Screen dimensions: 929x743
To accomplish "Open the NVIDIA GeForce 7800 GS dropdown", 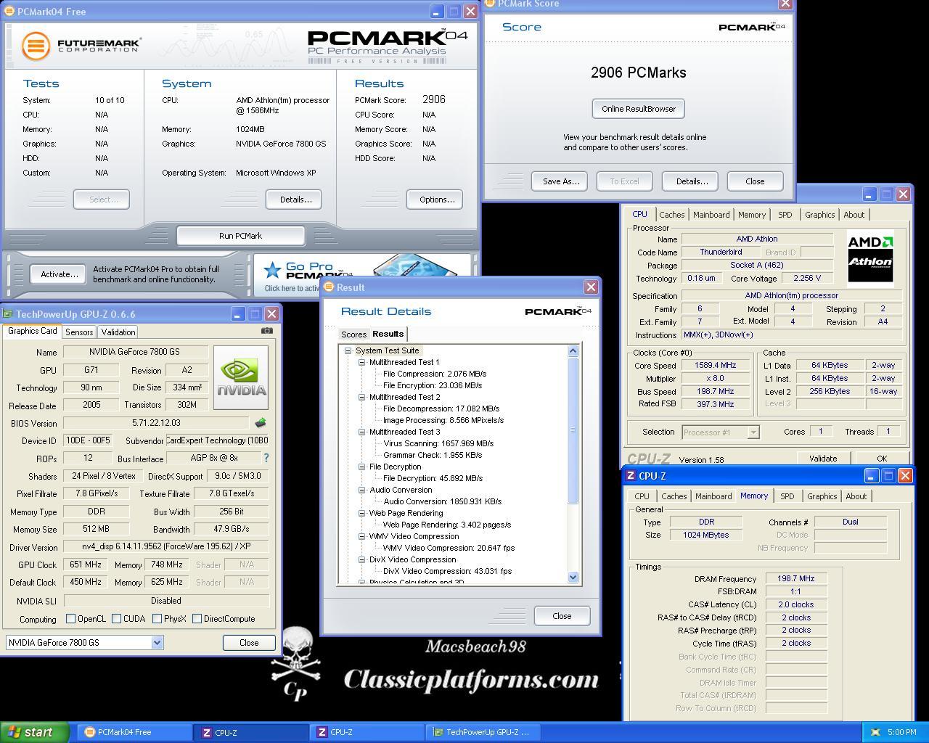I will pyautogui.click(x=157, y=643).
